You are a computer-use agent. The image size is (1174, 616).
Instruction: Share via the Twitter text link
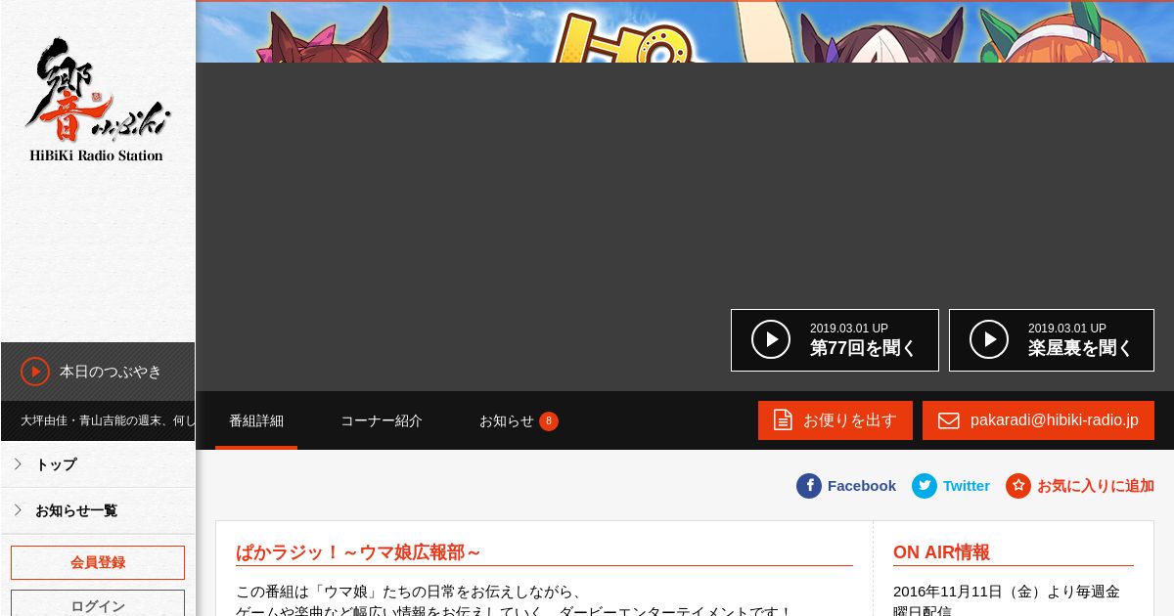pyautogui.click(x=967, y=486)
